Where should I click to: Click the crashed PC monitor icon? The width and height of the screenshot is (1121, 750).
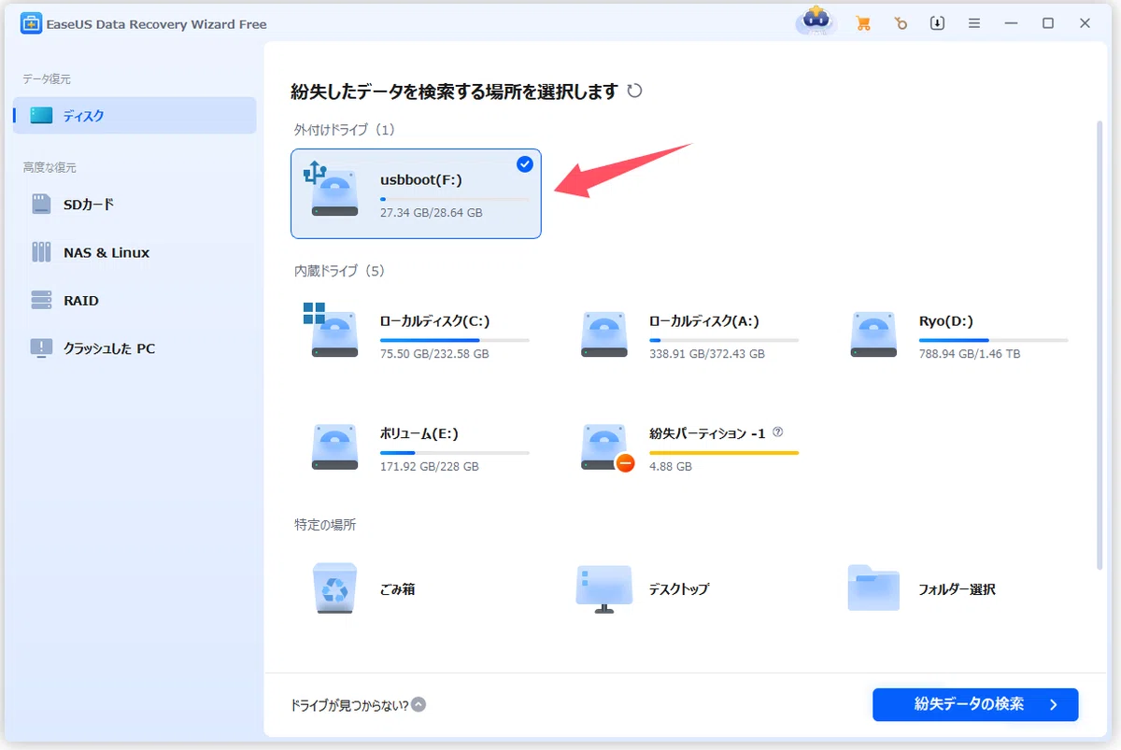click(x=41, y=348)
